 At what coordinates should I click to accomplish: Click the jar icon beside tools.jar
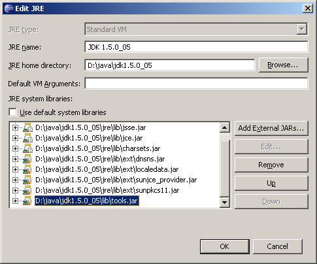[27, 201]
